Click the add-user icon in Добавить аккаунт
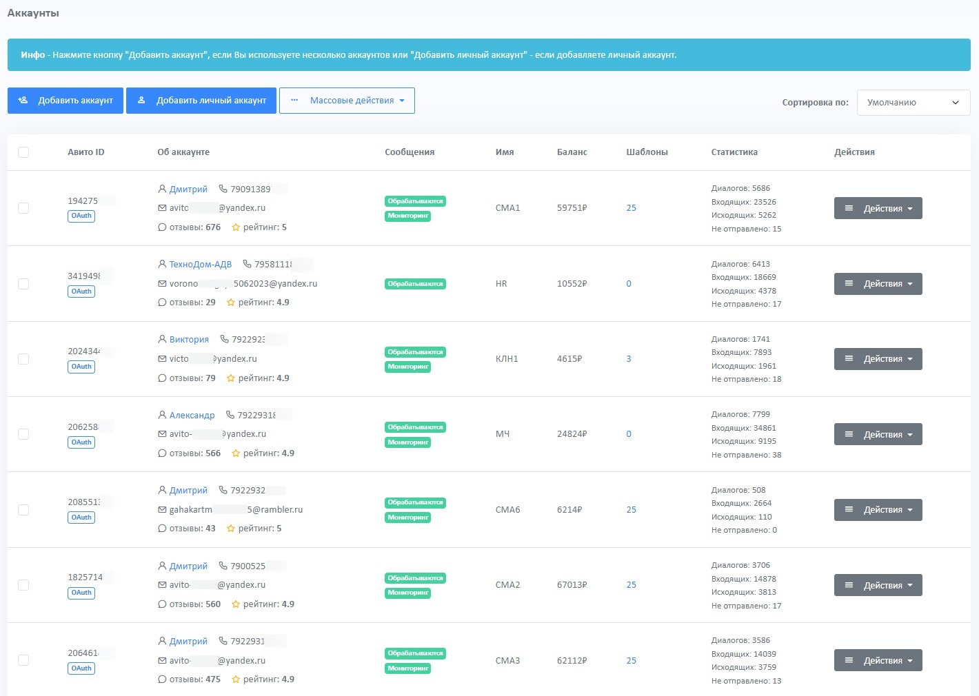 (23, 101)
